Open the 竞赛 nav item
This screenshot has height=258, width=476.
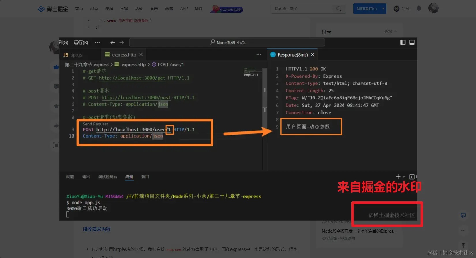pyautogui.click(x=154, y=9)
